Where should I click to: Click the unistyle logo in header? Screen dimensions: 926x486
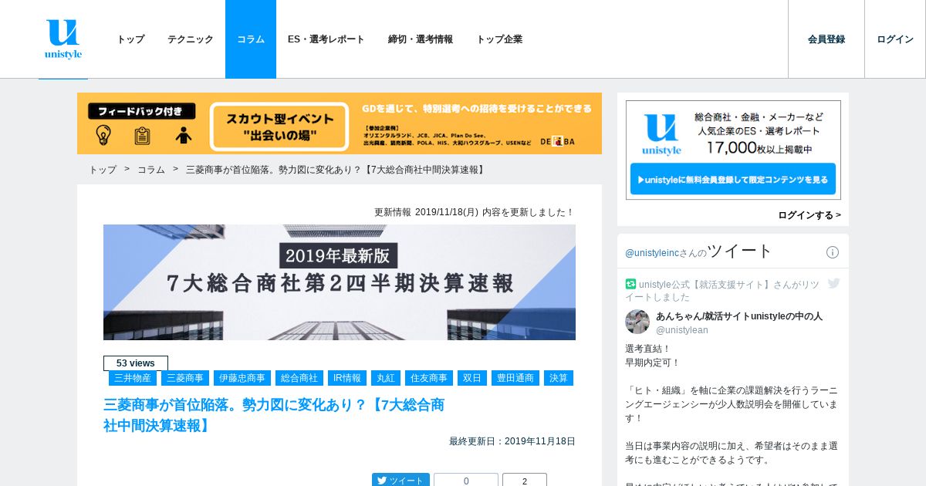click(63, 39)
